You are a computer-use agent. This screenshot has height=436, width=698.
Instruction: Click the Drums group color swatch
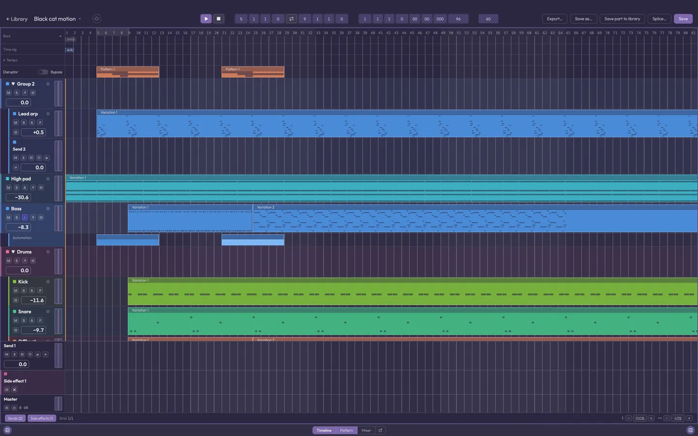click(7, 252)
